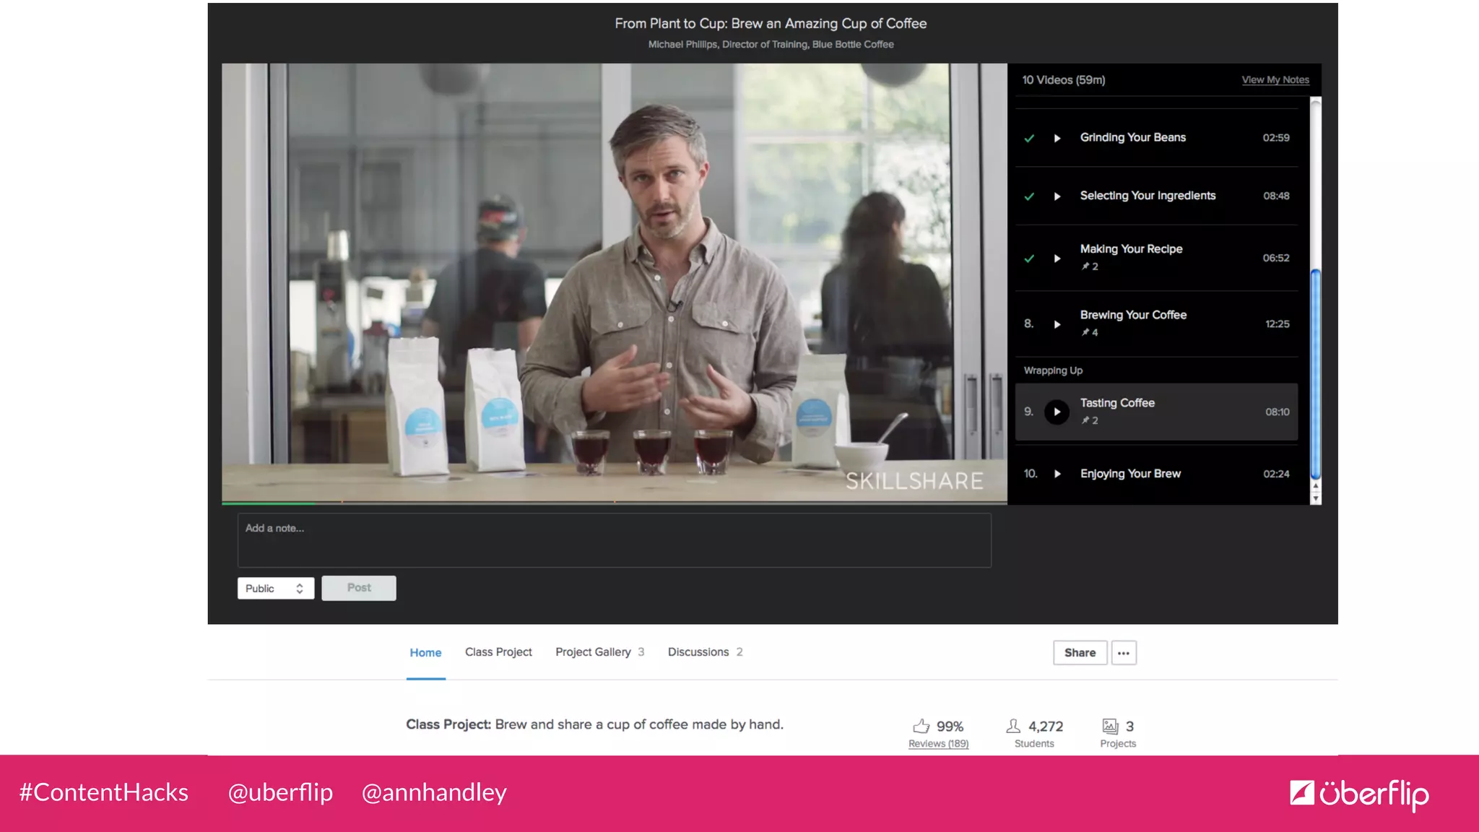Image resolution: width=1479 pixels, height=832 pixels.
Task: Click the pin notes icon under Brewing Your Coffee
Action: [1085, 332]
